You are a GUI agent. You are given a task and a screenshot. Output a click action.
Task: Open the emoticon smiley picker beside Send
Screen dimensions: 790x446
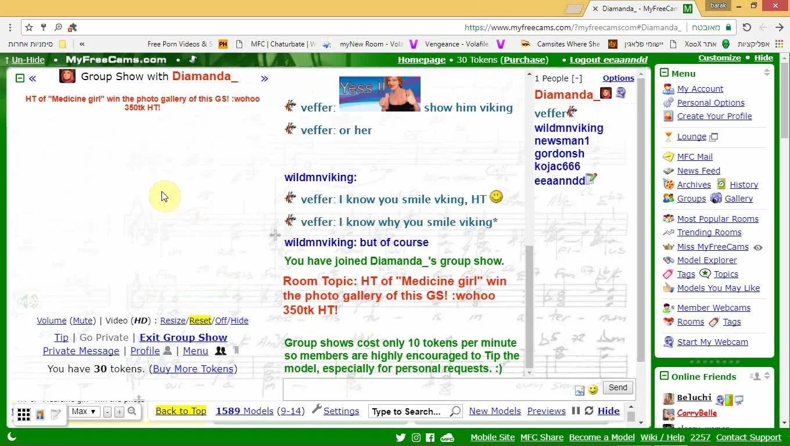click(592, 390)
